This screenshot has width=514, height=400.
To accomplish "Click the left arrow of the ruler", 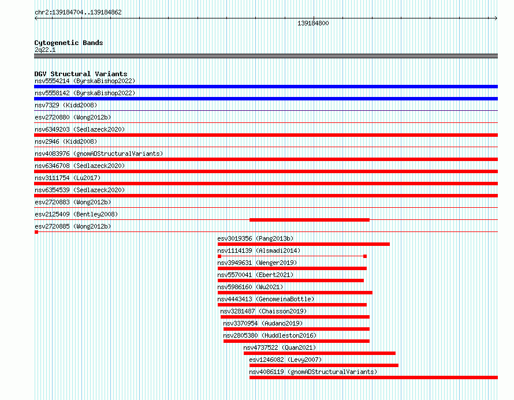I will [x=36, y=18].
